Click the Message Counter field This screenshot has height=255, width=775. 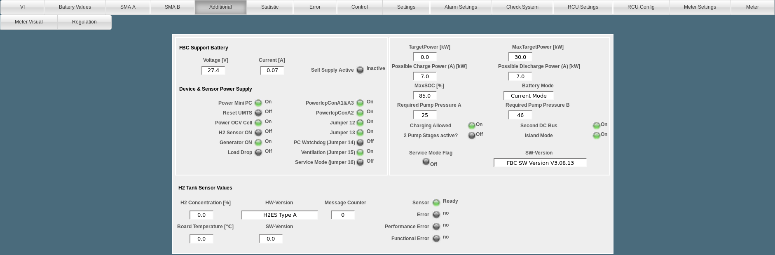(x=343, y=215)
